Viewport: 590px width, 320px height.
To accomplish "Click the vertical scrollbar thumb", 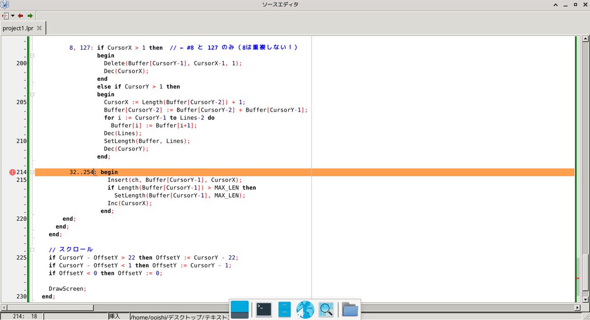I will point(585,273).
